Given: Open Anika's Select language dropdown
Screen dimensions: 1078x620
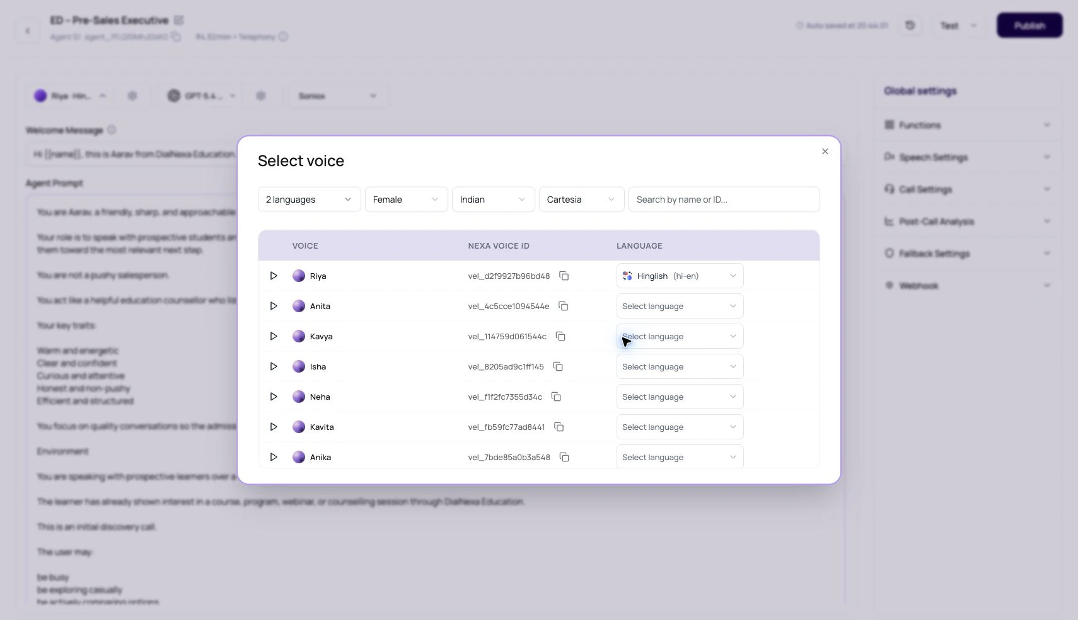Looking at the screenshot, I should 680,457.
